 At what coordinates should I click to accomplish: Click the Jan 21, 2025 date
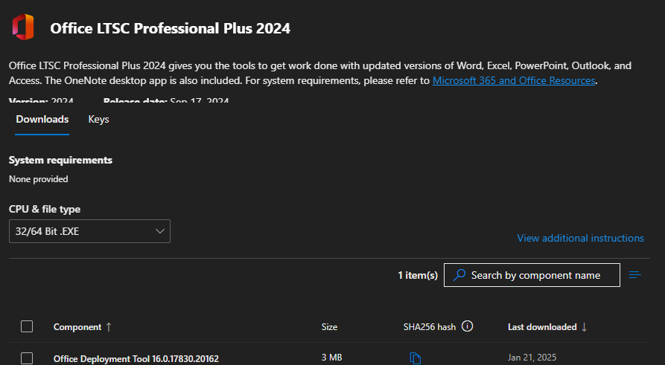(x=532, y=358)
